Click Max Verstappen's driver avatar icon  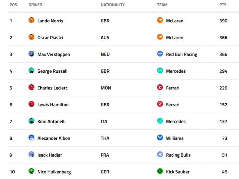coord(31,54)
